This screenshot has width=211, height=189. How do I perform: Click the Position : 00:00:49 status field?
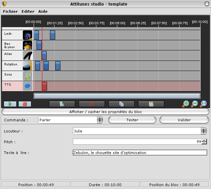36,184
